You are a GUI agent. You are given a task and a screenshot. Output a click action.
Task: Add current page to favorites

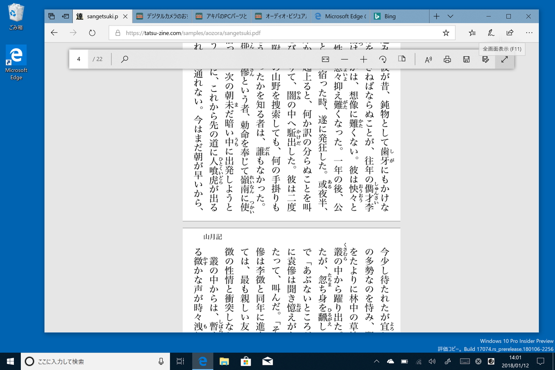[446, 33]
